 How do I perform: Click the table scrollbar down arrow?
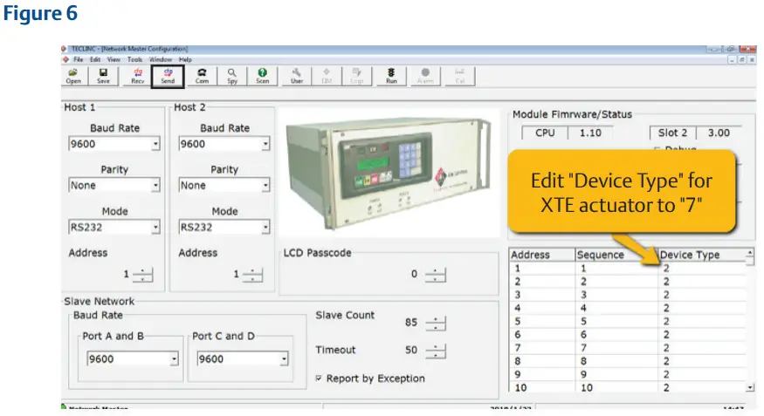point(750,387)
